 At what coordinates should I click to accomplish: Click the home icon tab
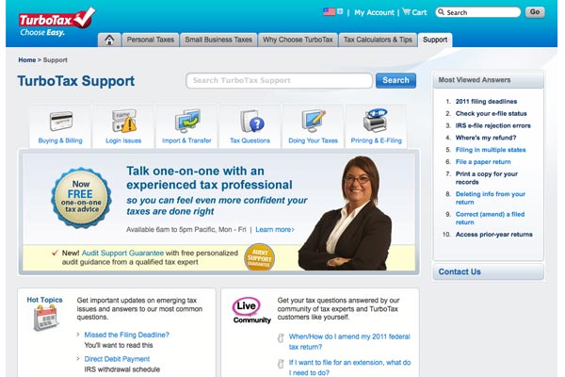click(110, 40)
